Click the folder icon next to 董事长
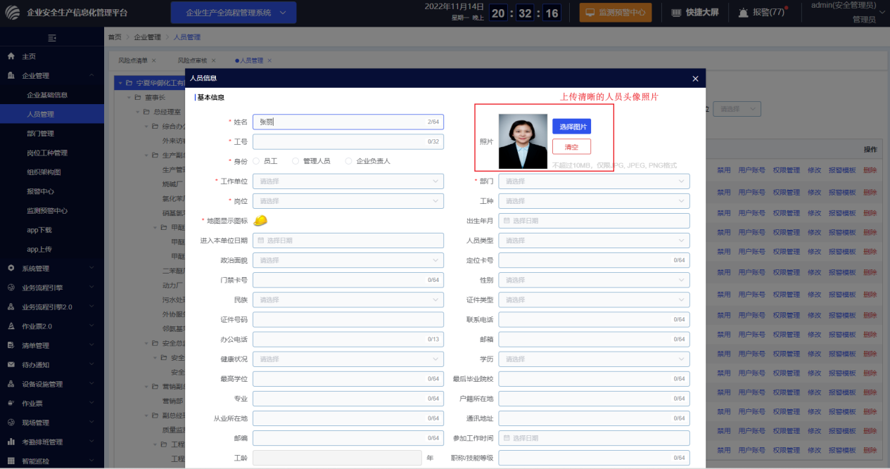Image resolution: width=890 pixels, height=469 pixels. (x=137, y=97)
